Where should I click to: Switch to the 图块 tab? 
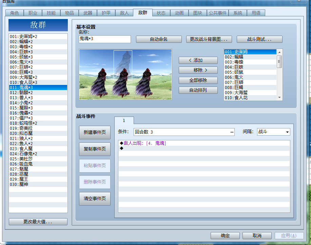(x=197, y=13)
